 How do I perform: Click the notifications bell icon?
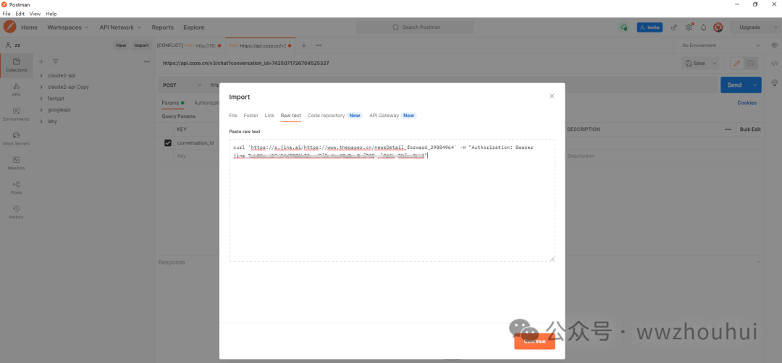point(702,27)
